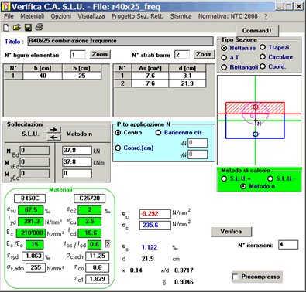Click the question mark help button near fcc/fcd
The image size is (306, 292).
[108, 244]
